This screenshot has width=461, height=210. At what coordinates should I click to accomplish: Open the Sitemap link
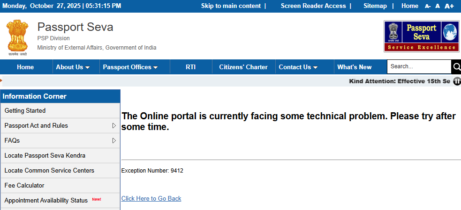tap(375, 6)
